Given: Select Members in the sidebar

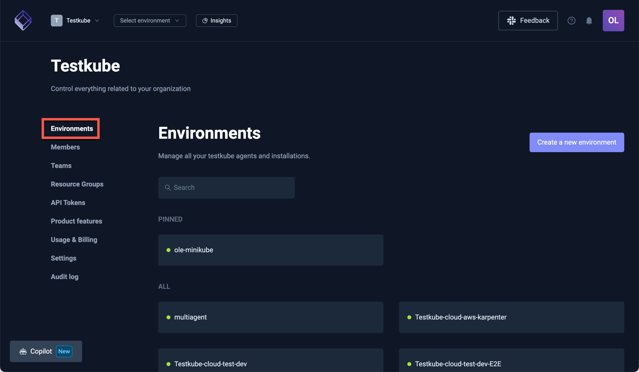Looking at the screenshot, I should coord(65,147).
